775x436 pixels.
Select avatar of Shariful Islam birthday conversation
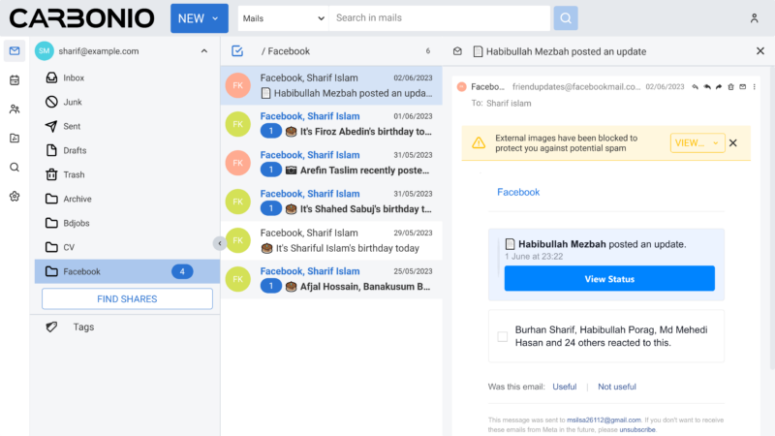coord(237,240)
